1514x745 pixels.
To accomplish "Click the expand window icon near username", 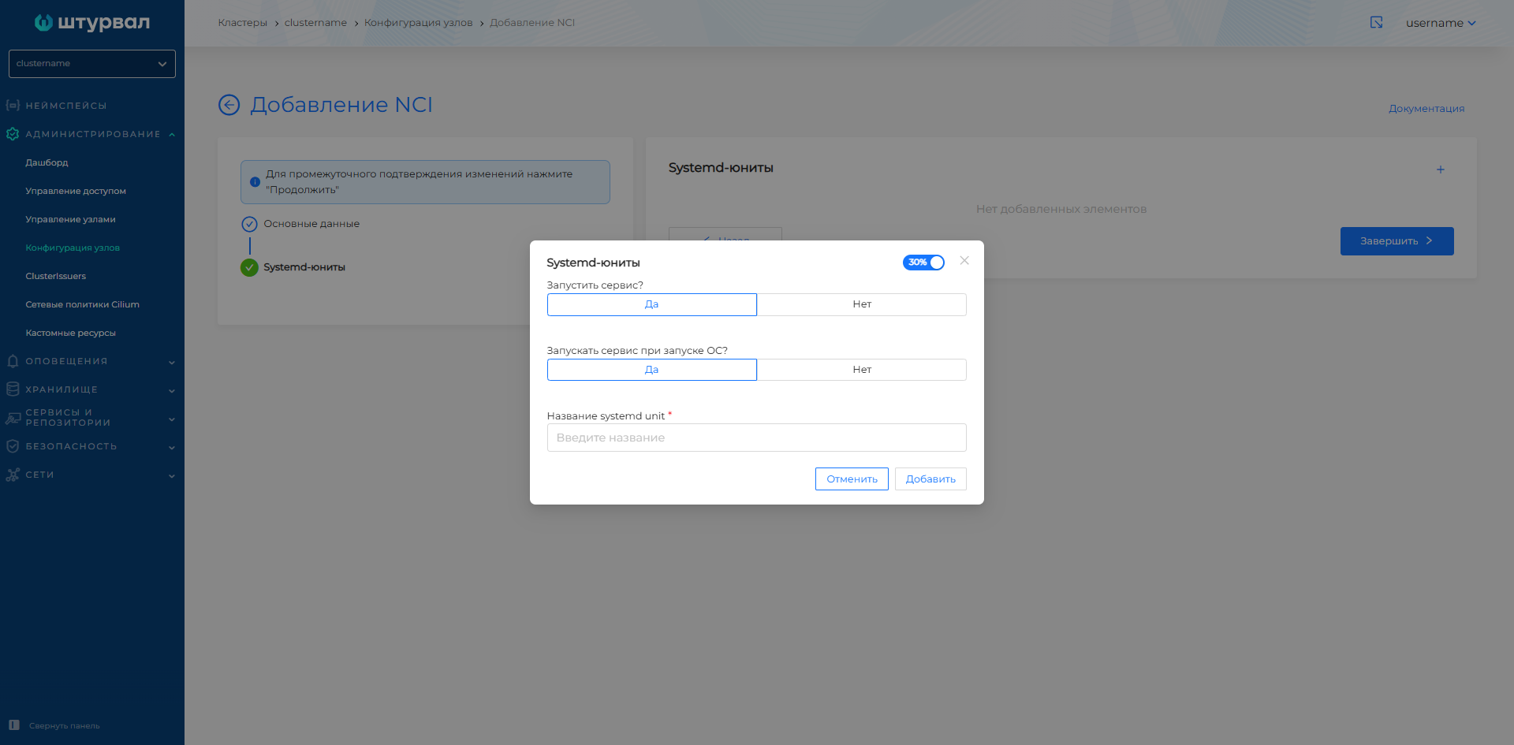I will click(x=1376, y=23).
